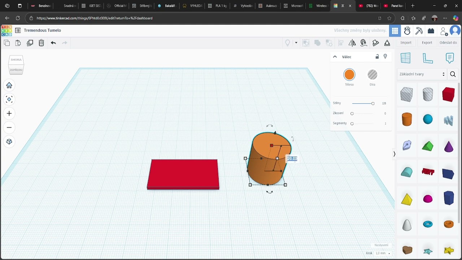Select the Díra hole option

(x=372, y=75)
